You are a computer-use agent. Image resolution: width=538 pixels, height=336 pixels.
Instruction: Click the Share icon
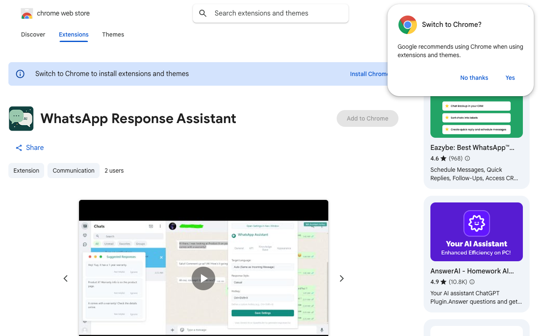pyautogui.click(x=18, y=147)
